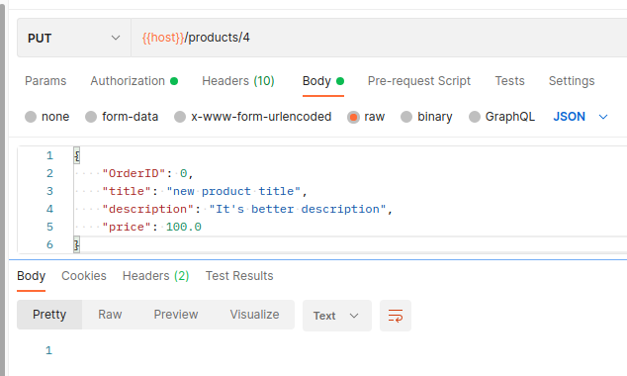Select the binary body radio button
The width and height of the screenshot is (627, 376).
pyautogui.click(x=406, y=117)
